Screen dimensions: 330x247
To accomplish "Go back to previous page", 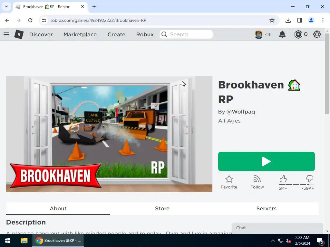I will click(x=7, y=20).
